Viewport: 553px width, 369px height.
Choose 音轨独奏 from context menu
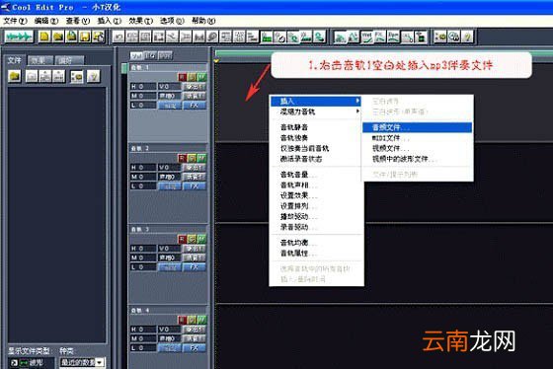(316, 138)
